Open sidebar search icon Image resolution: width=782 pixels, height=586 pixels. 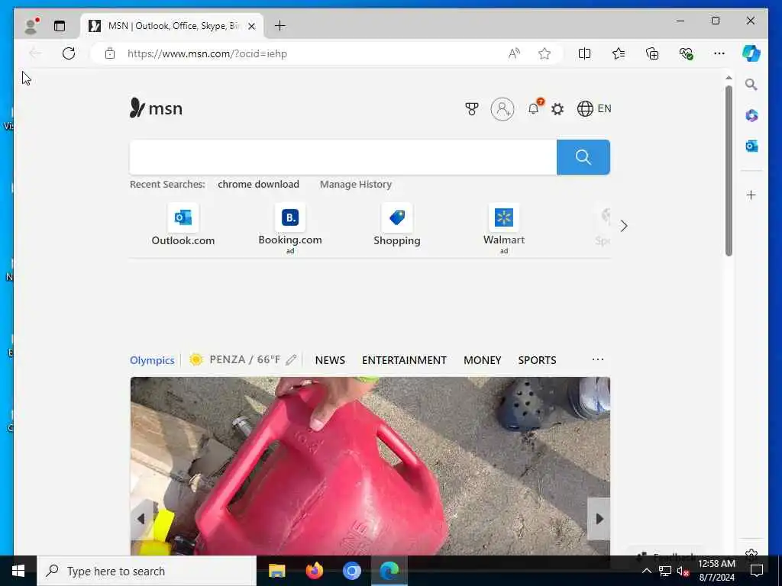point(751,84)
